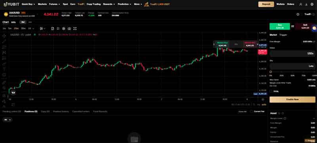Image resolution: width=317 pixels, height=143 pixels.
Task: Open the language globe icon
Action: (312, 4)
